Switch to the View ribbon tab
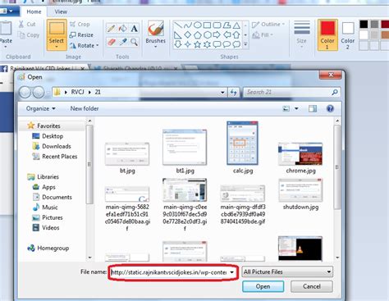 (x=61, y=11)
